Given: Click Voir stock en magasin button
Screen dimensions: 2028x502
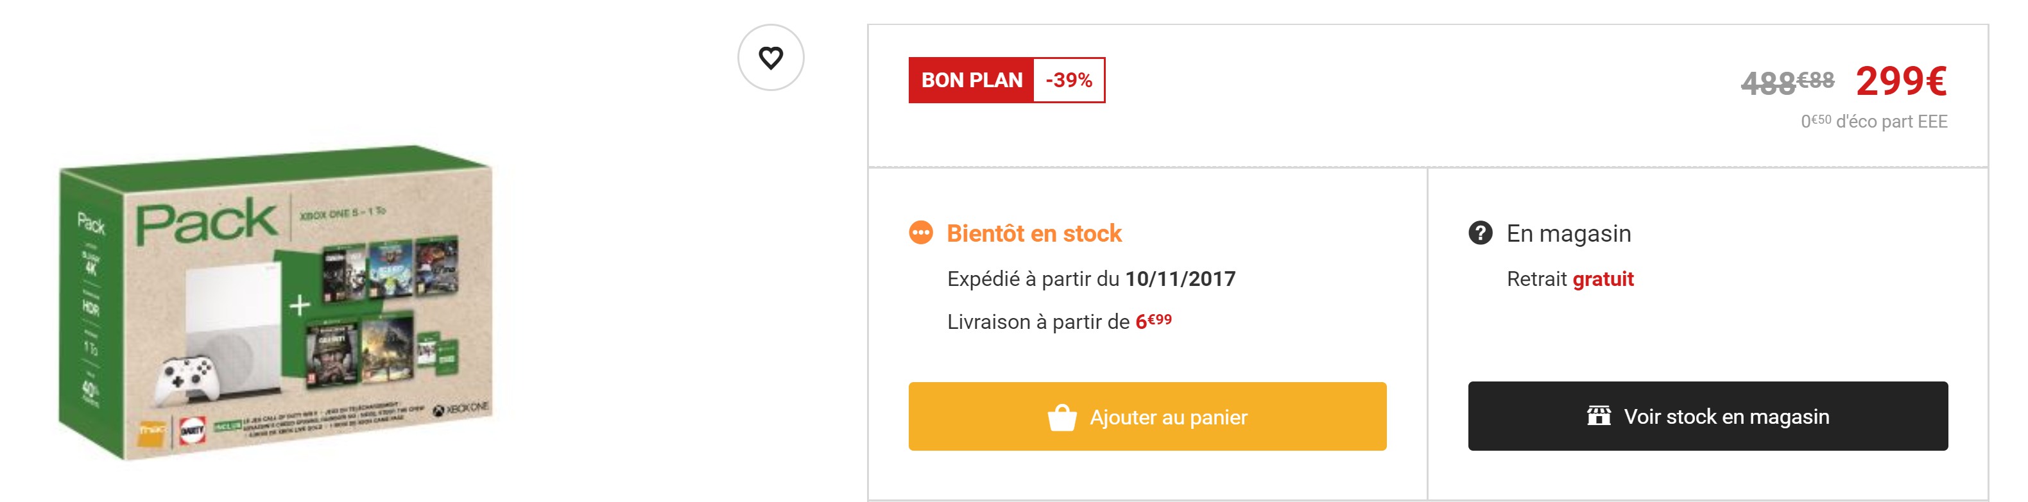Looking at the screenshot, I should coord(1708,416).
